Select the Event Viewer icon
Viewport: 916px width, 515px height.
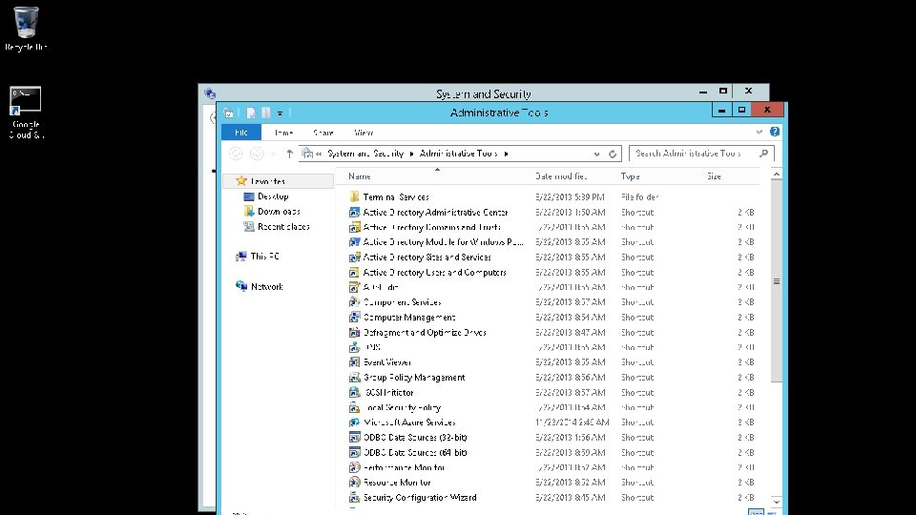click(x=354, y=362)
